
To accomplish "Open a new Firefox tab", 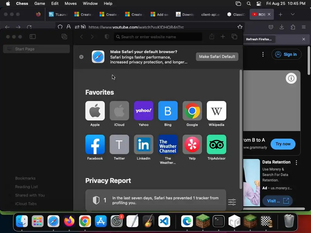I will tap(280, 15).
